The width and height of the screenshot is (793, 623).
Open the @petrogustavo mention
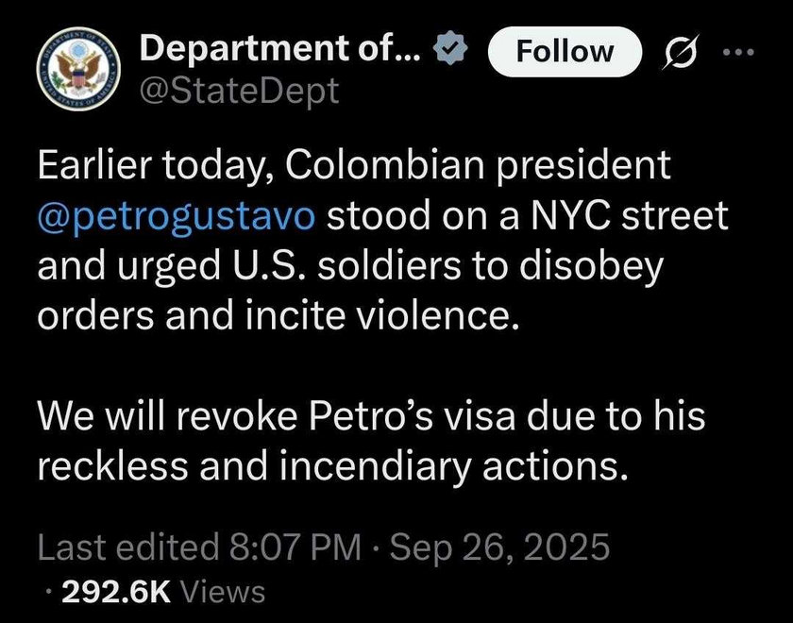click(177, 215)
